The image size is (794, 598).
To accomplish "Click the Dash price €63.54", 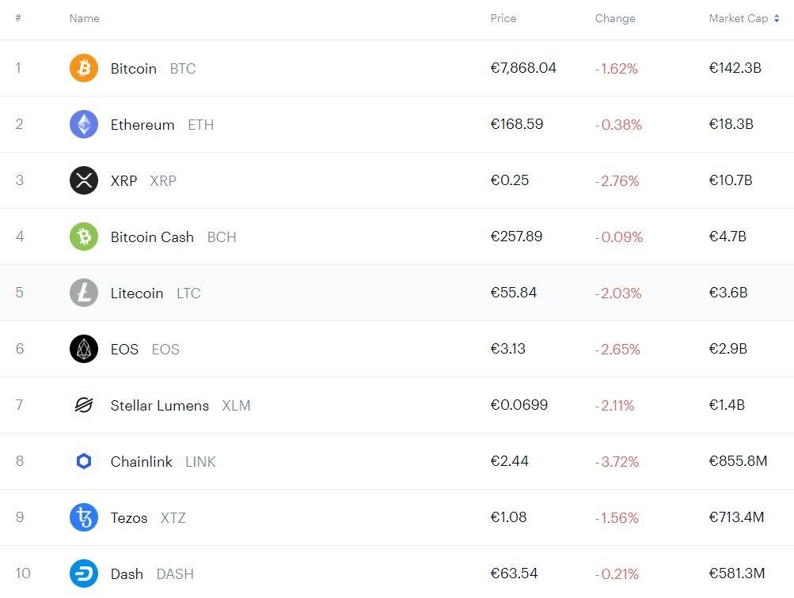I will tap(514, 573).
